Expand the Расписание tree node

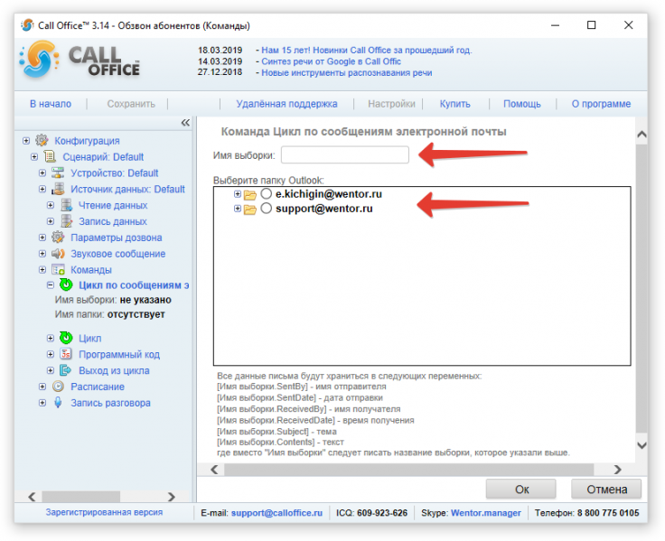point(42,387)
